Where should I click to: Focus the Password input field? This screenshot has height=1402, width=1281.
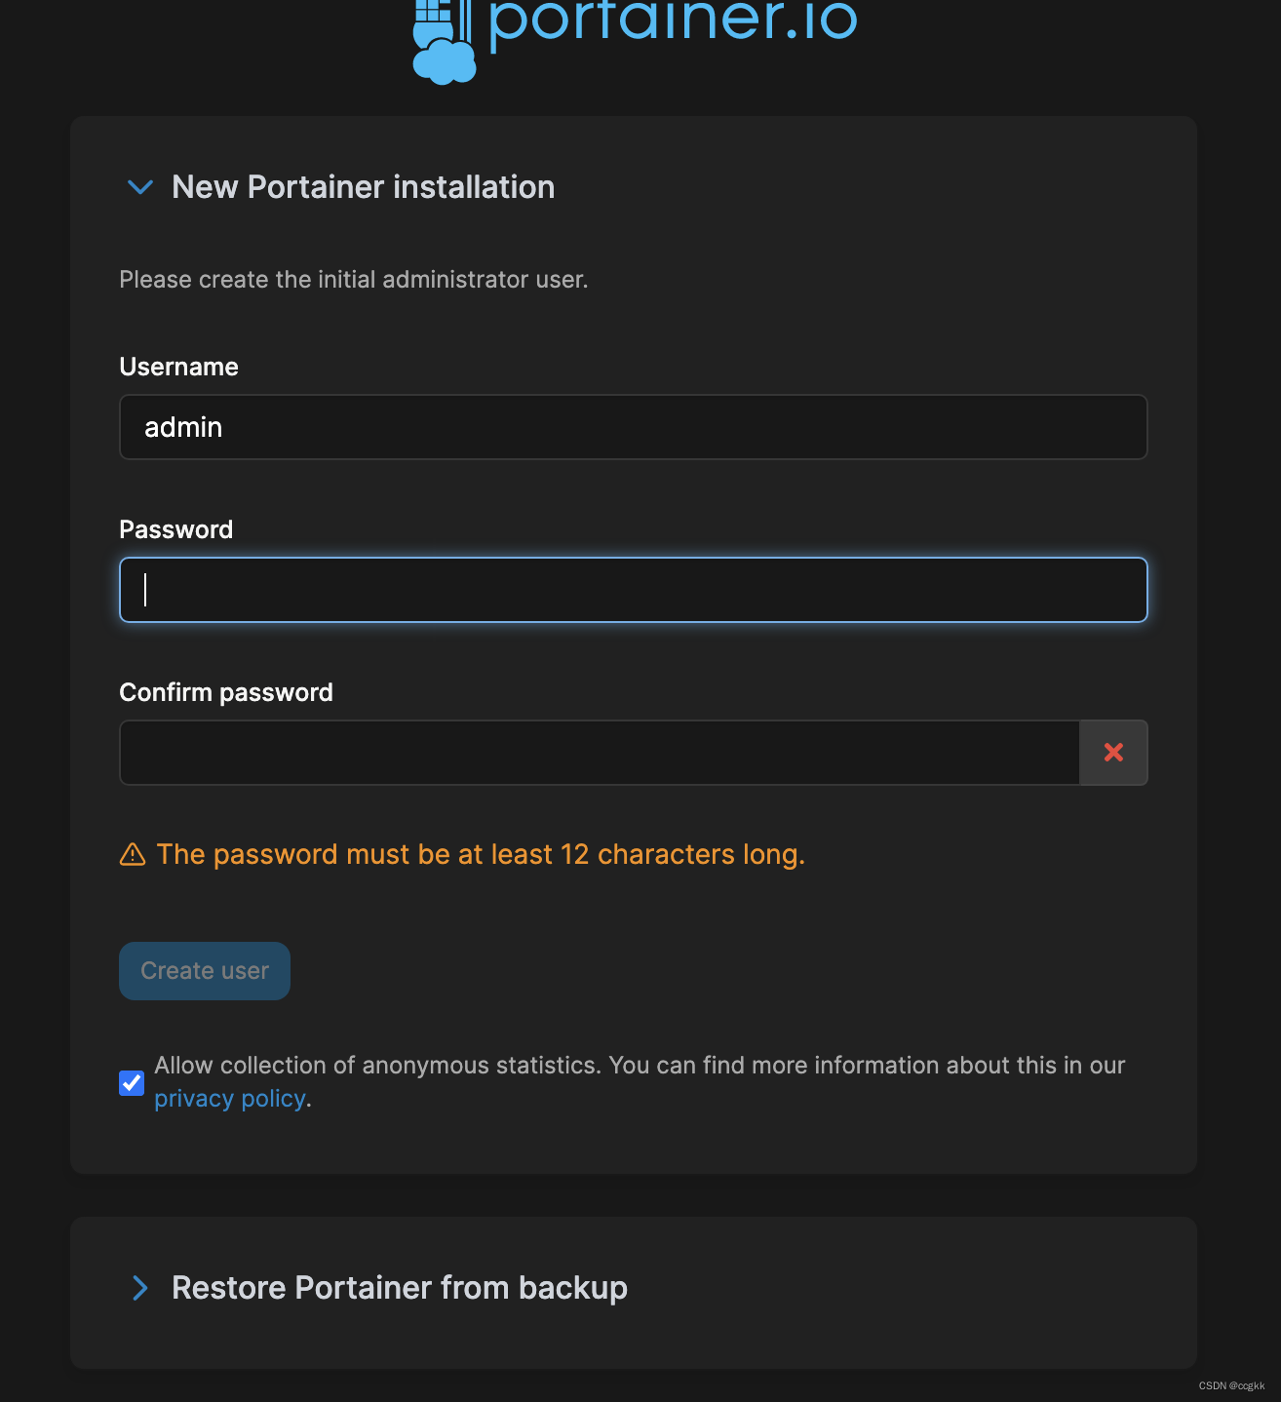[634, 590]
